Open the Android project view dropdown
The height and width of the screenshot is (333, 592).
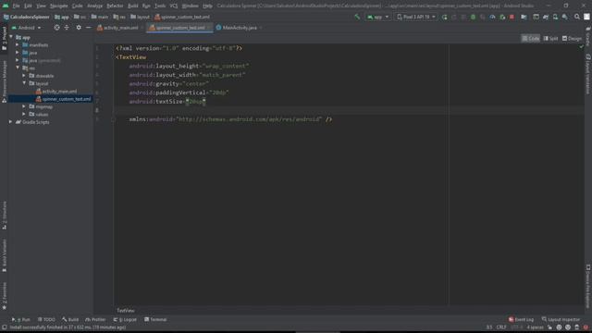(x=27, y=28)
